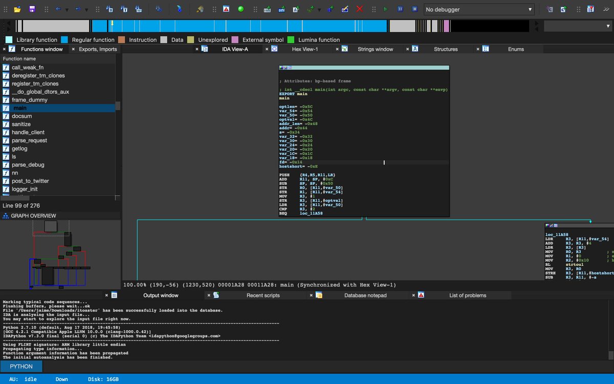Image resolution: width=614 pixels, height=384 pixels.
Task: Click the first add-segment toolbar icon
Action: point(268,9)
